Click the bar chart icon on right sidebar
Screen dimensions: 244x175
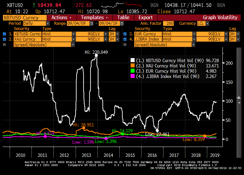click(239, 97)
